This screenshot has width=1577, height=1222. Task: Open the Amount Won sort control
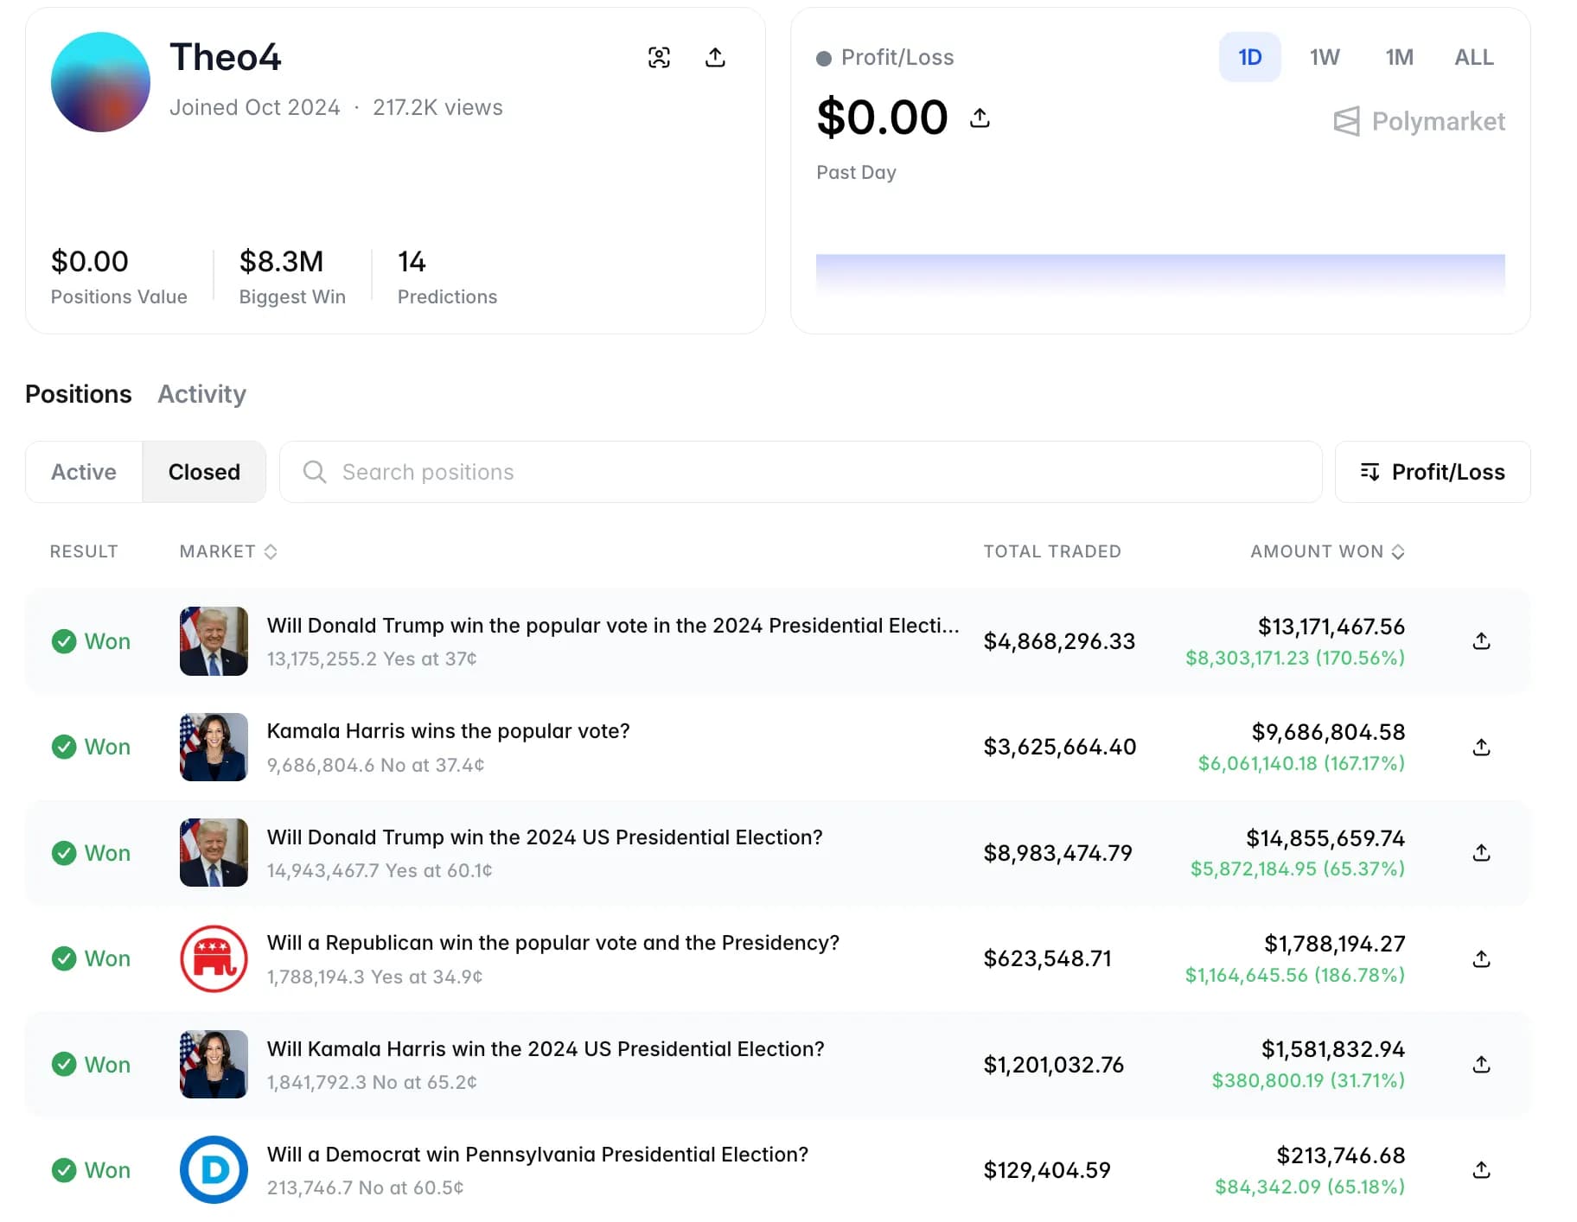point(1399,551)
